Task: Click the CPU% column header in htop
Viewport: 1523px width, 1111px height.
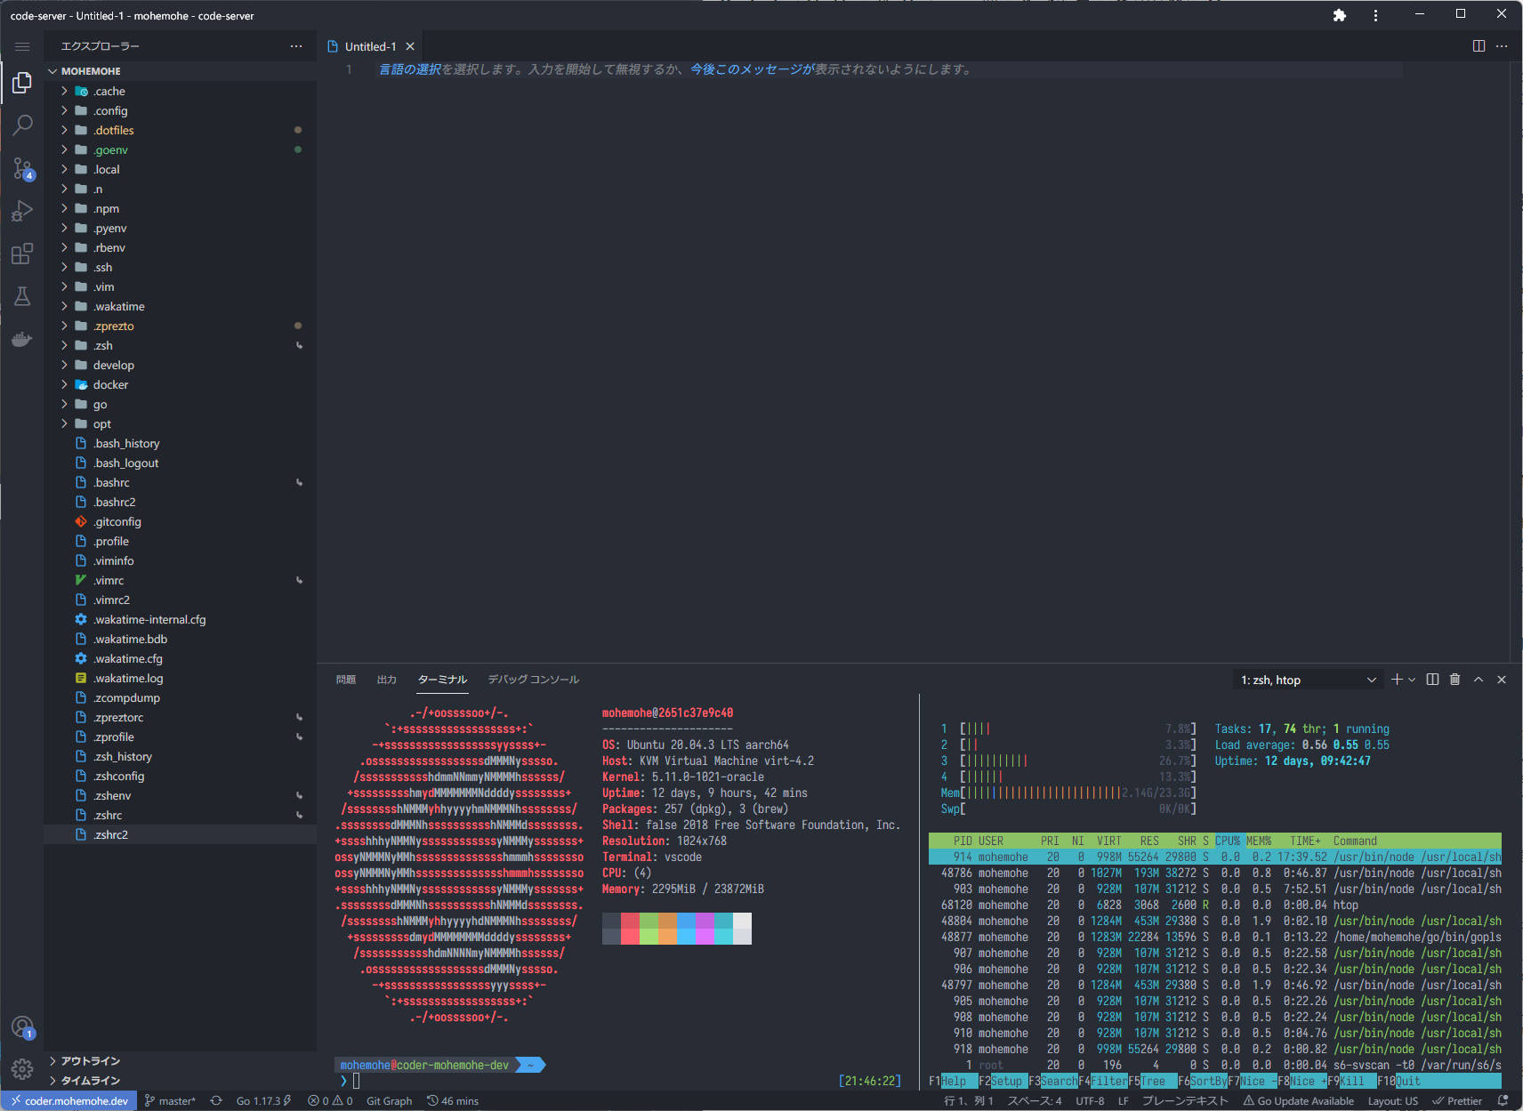Action: [x=1228, y=841]
